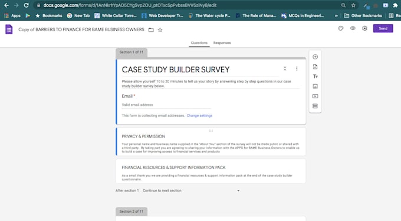Click the form title text in header
401x221 pixels.
tap(81, 29)
